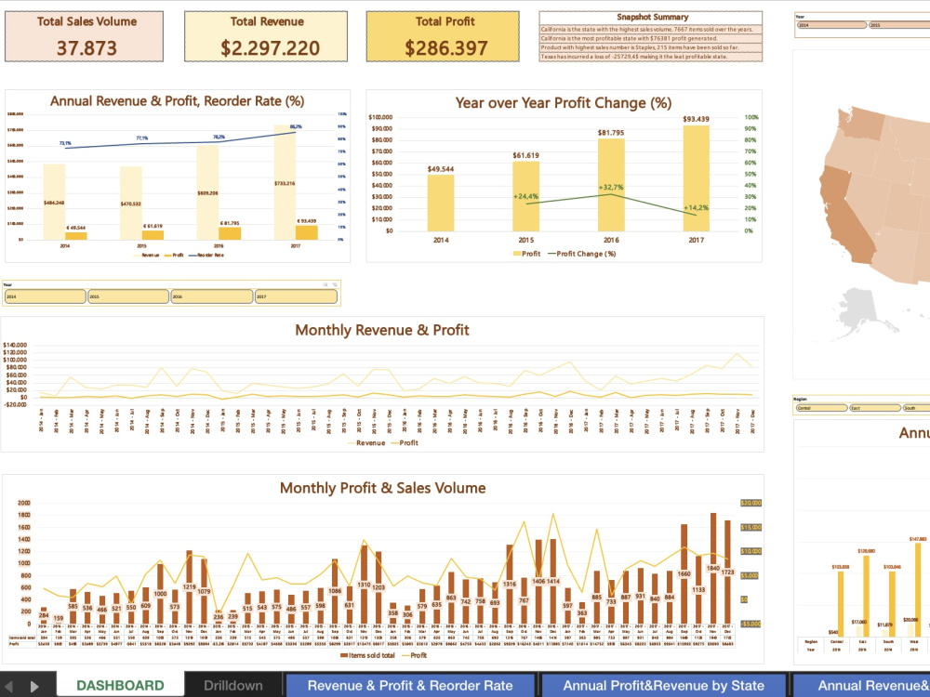Viewport: 930px width, 697px height.
Task: Go to next sheet with right arrow
Action: [x=34, y=686]
